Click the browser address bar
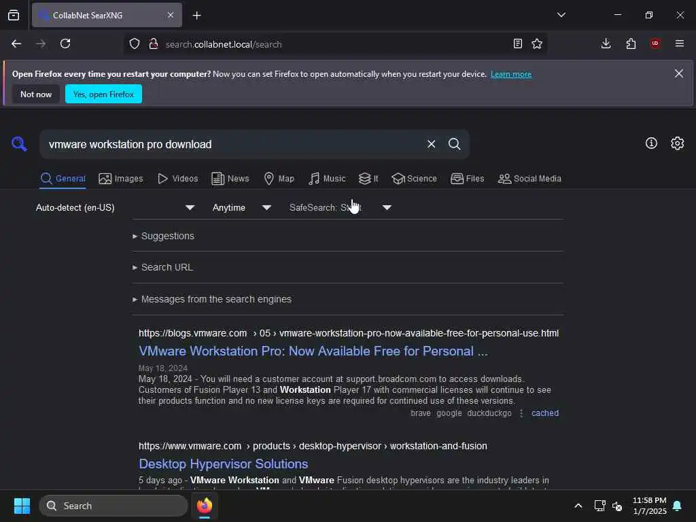696x522 pixels. [334, 44]
